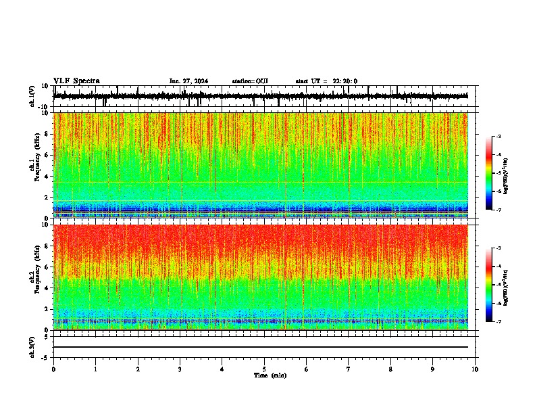
Task: Click the flat line in the ch.3 panel
Action: coord(261,347)
